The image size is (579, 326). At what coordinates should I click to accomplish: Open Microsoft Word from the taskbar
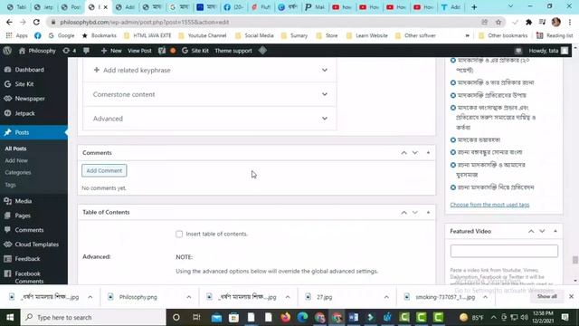[x=354, y=317]
